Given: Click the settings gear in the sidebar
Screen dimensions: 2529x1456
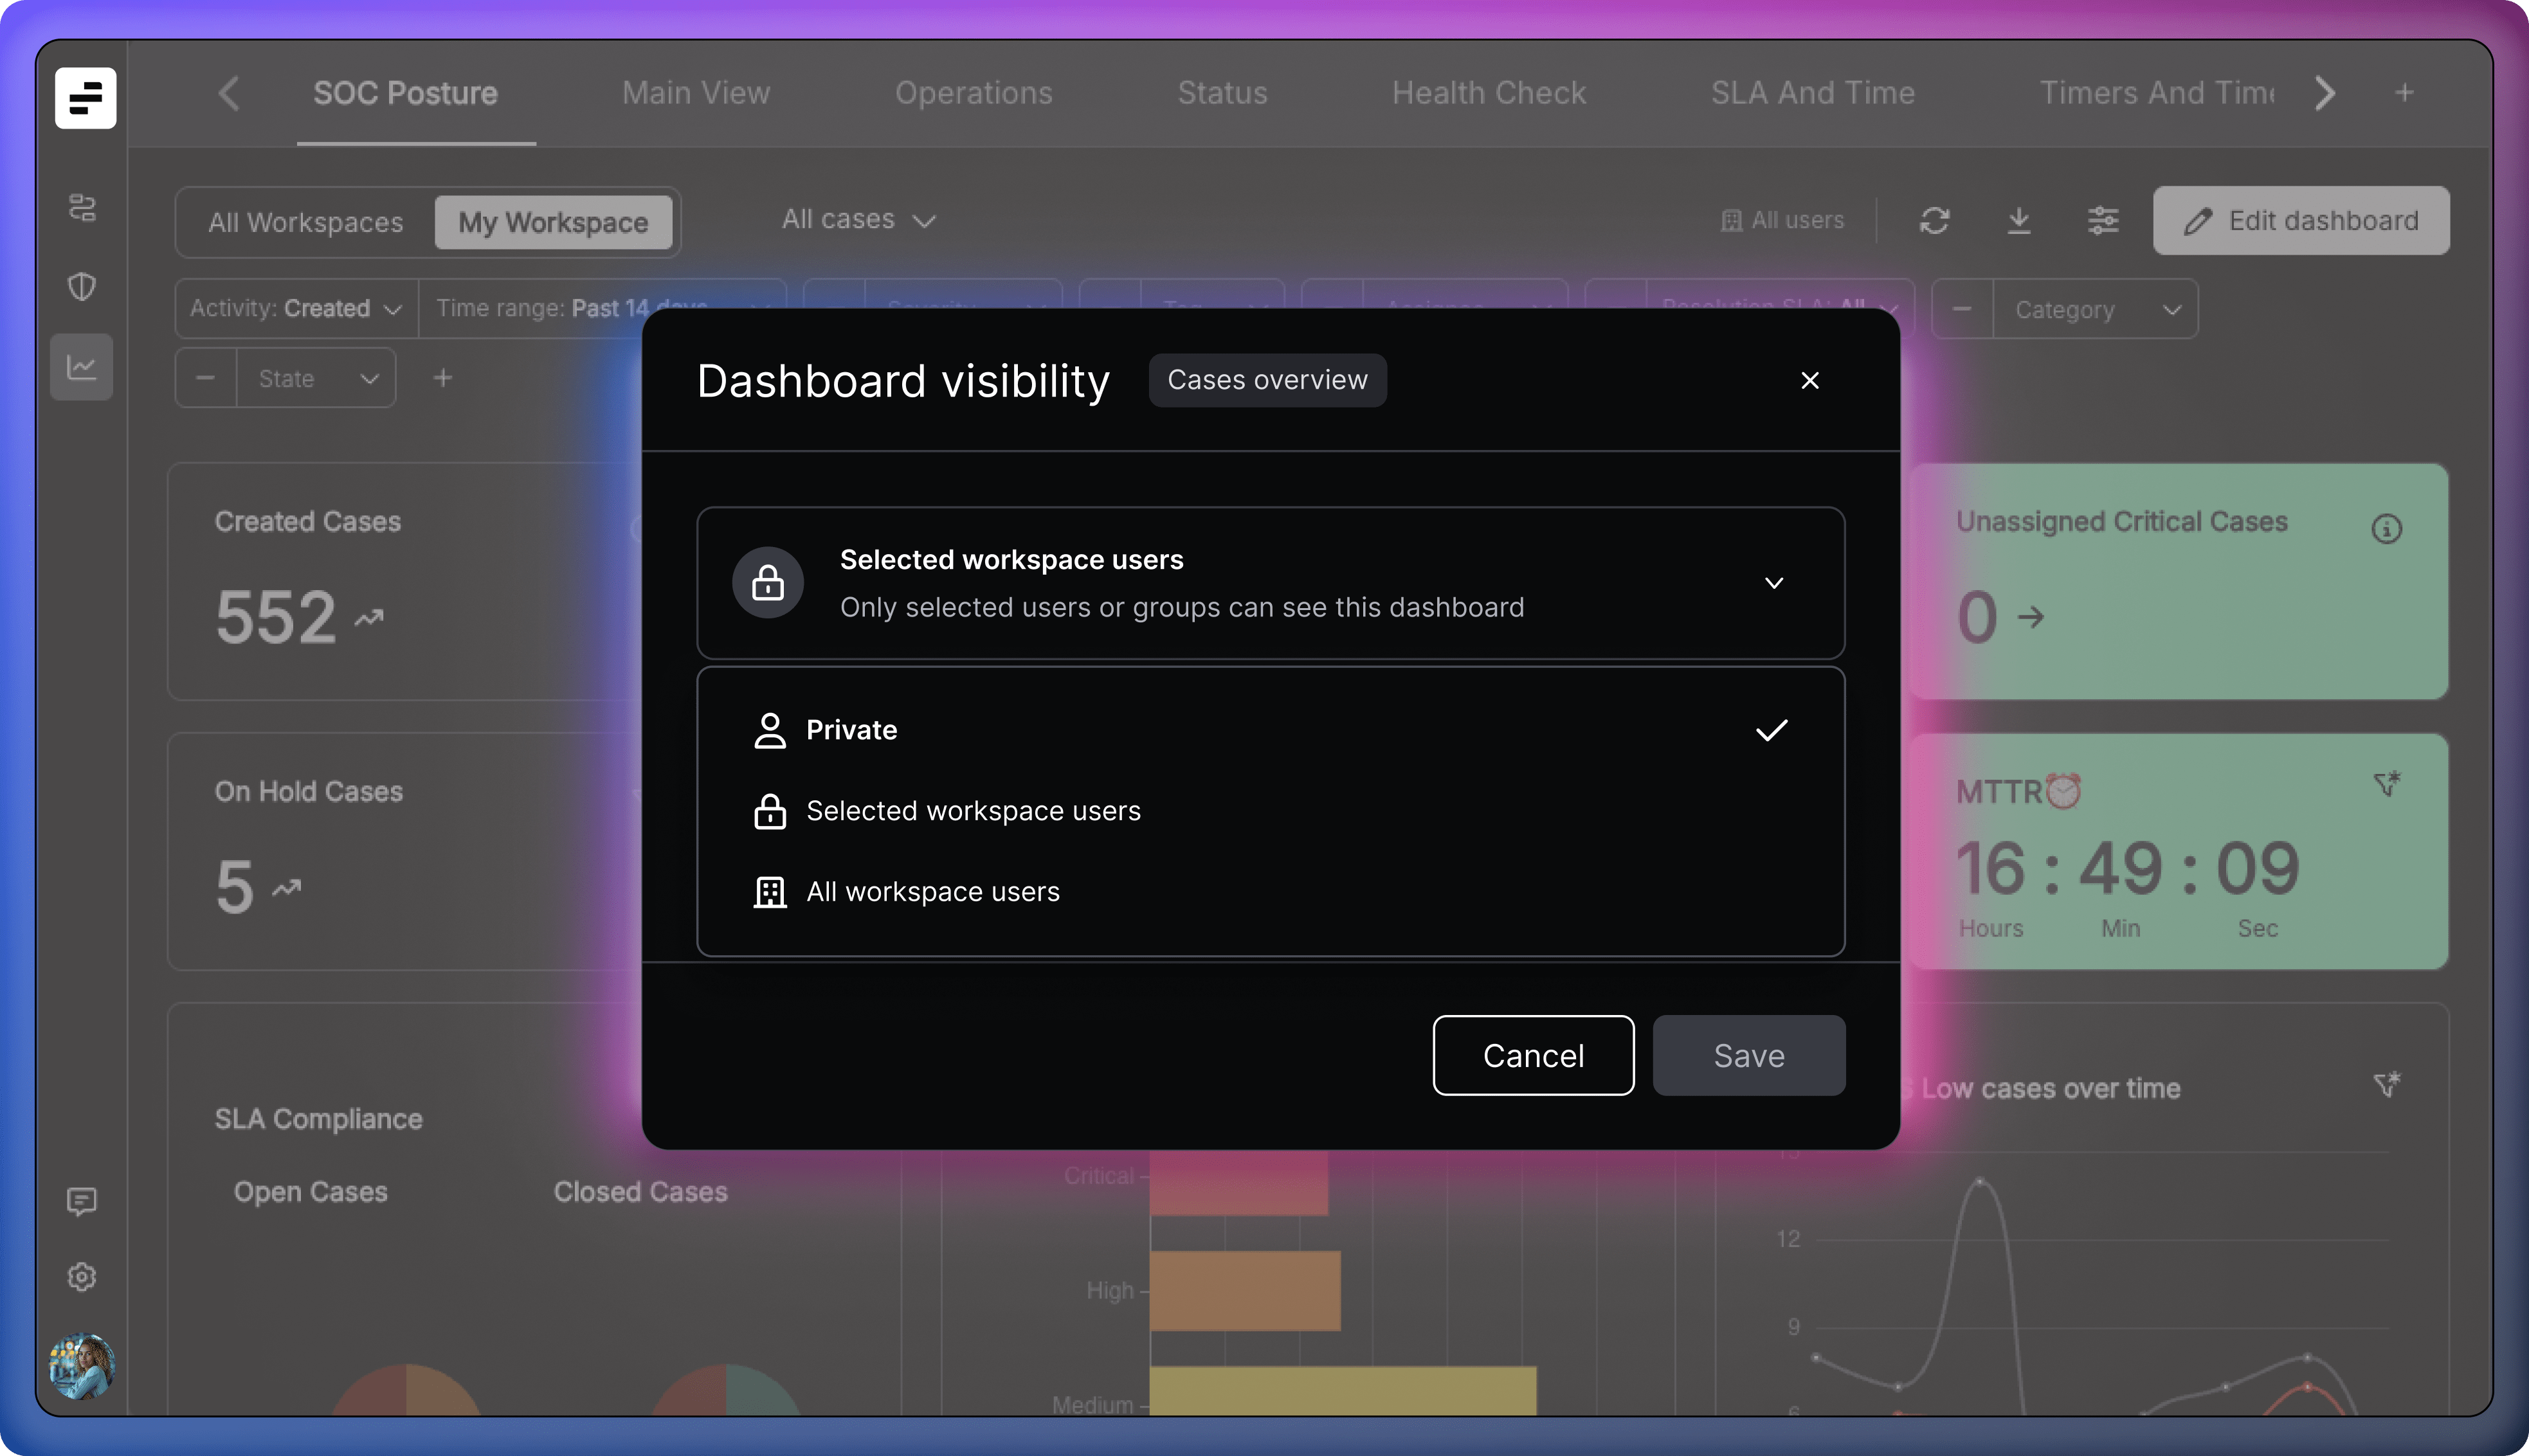Looking at the screenshot, I should click(x=82, y=1277).
